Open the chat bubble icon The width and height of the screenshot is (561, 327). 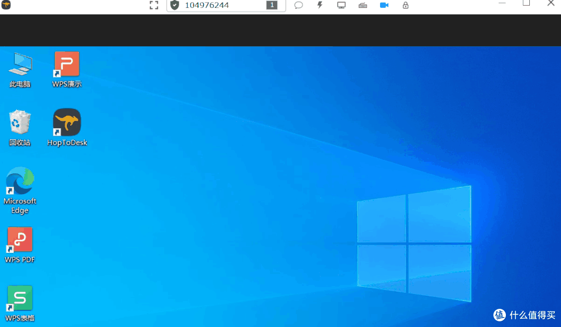298,5
